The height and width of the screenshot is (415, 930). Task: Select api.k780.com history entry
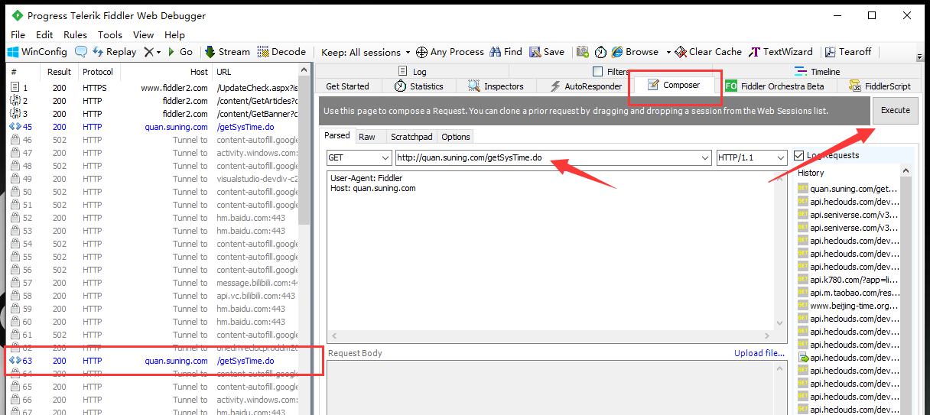(x=847, y=280)
